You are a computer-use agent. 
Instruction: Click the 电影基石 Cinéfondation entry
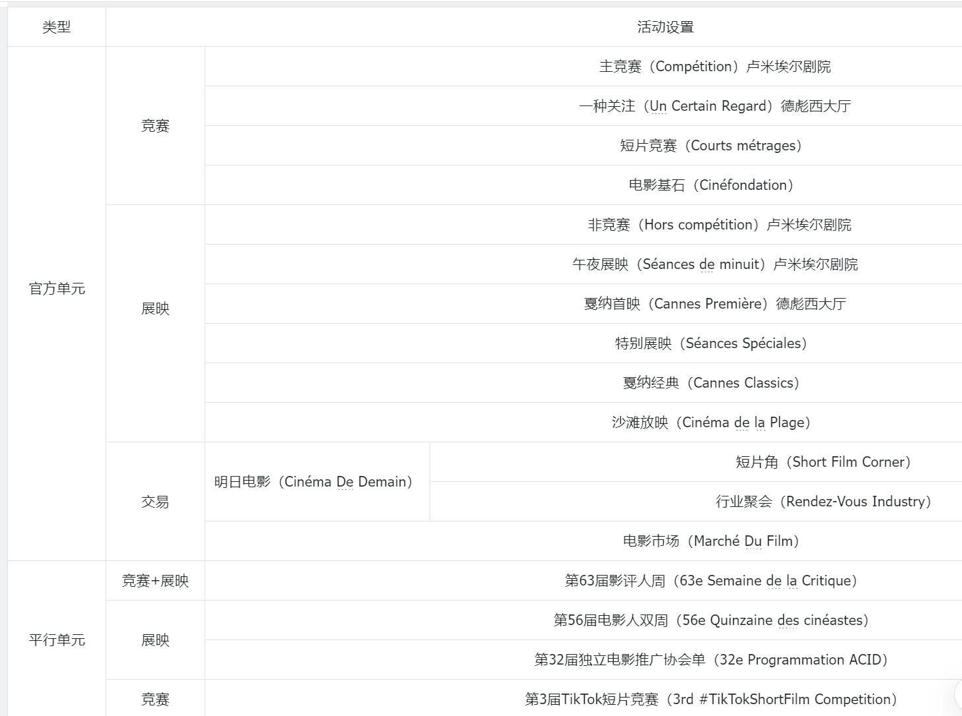click(711, 185)
